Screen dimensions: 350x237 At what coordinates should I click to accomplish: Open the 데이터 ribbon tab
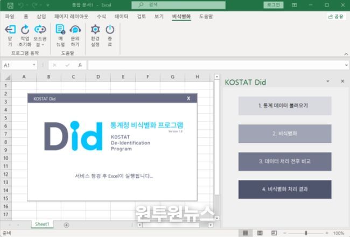pyautogui.click(x=121, y=17)
